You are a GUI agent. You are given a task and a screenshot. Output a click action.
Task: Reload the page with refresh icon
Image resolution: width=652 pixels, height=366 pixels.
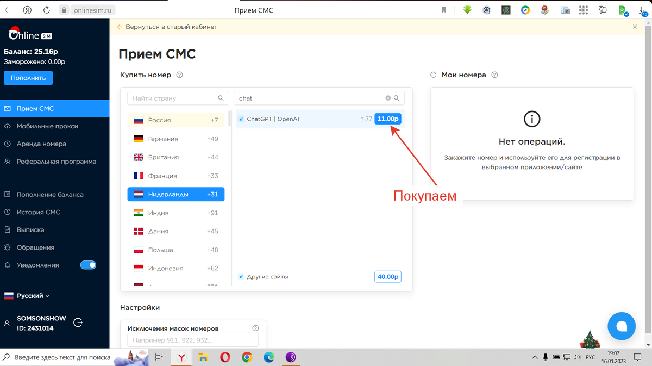(46, 10)
